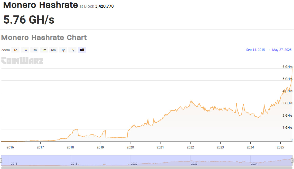Select the '3m' zoom preset

click(44, 50)
